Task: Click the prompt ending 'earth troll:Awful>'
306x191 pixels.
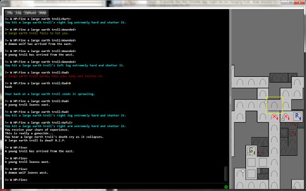Action: [38, 123]
